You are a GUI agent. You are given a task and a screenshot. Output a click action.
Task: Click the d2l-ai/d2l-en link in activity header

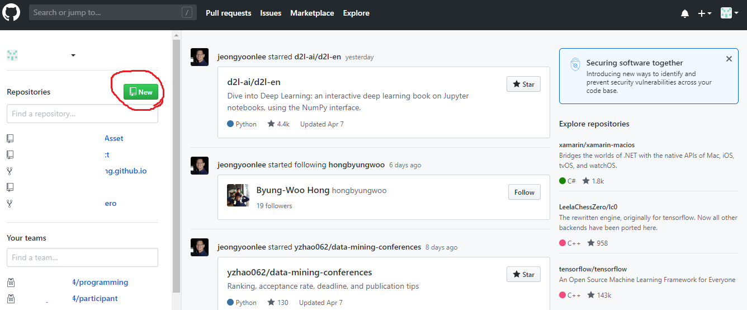click(x=318, y=57)
